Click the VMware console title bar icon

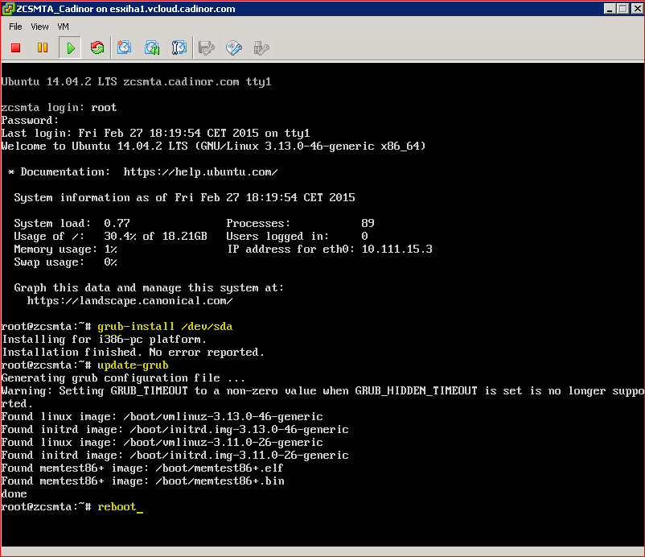click(x=8, y=9)
